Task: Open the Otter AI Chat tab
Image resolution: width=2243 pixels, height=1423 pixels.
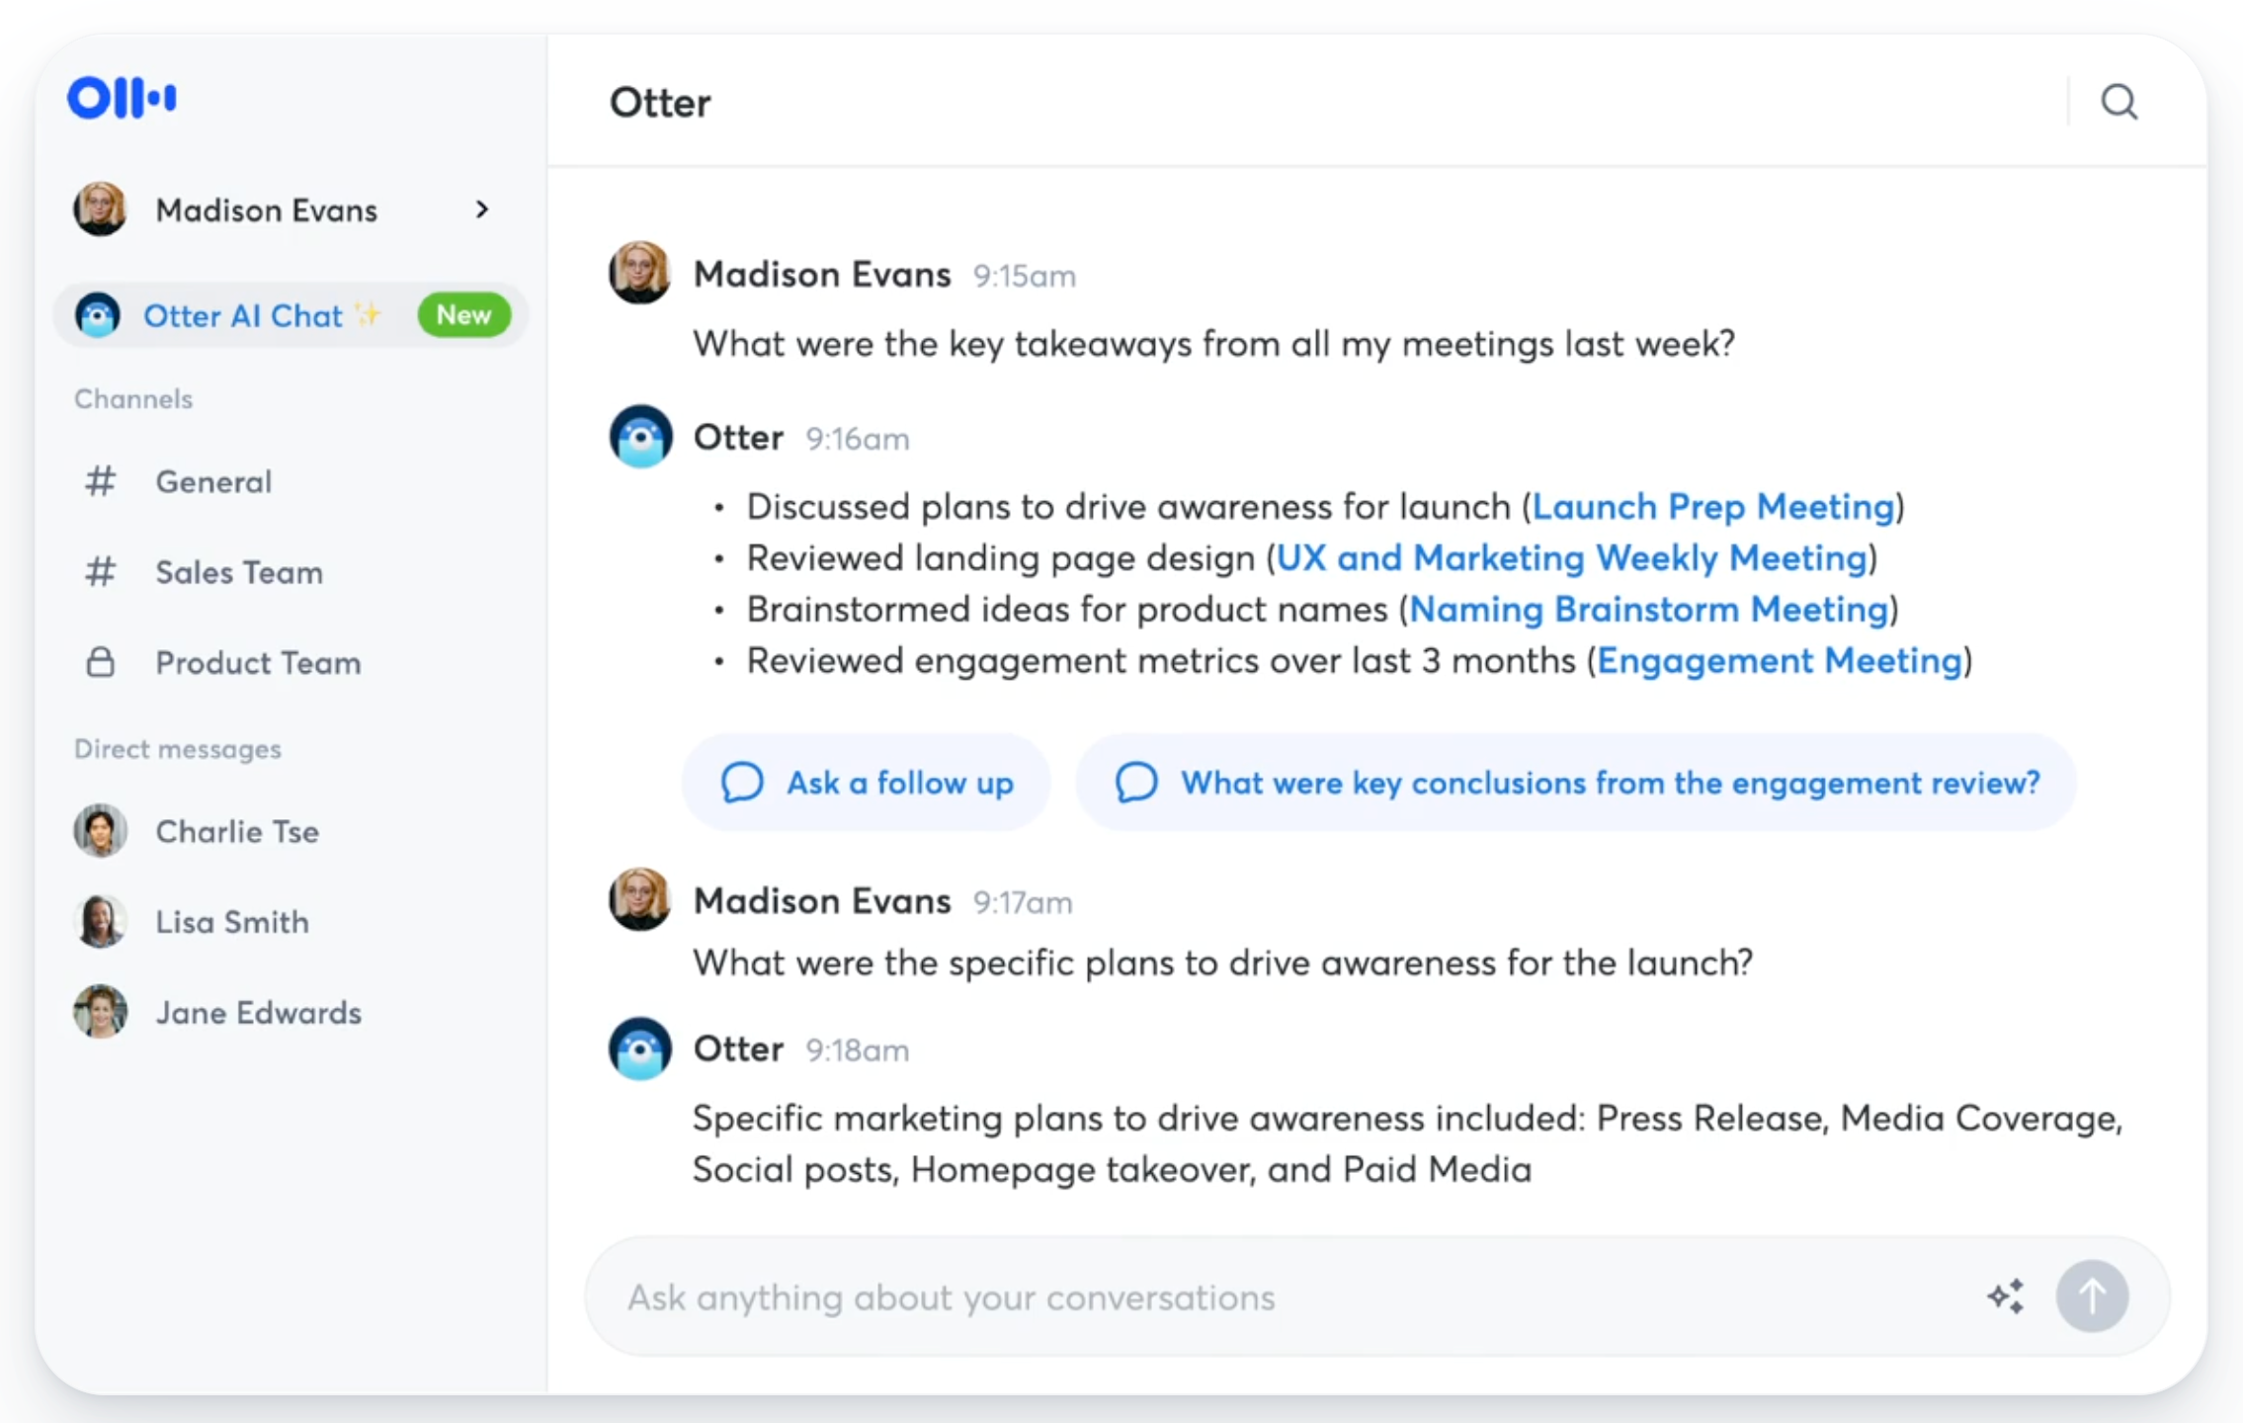Action: (242, 315)
